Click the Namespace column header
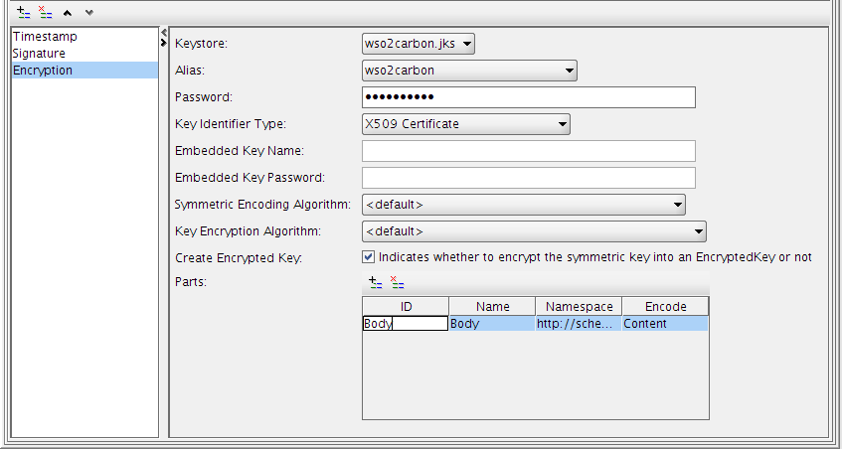This screenshot has height=449, width=842. (x=579, y=306)
